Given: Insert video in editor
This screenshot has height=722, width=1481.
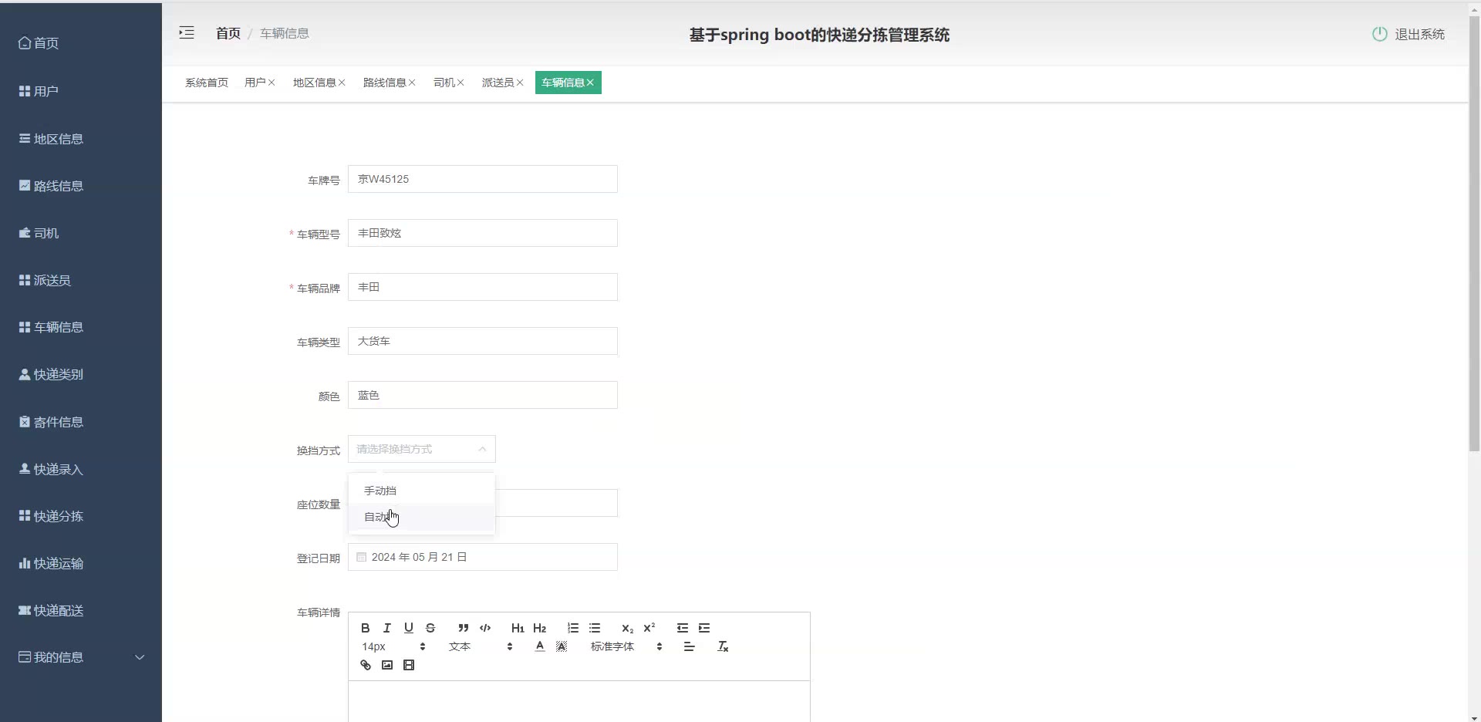Looking at the screenshot, I should click(409, 665).
